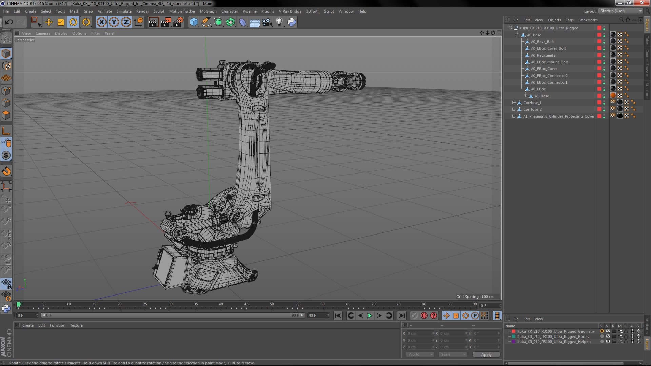Jump to the start of animation
This screenshot has width=651, height=366.
[338, 316]
